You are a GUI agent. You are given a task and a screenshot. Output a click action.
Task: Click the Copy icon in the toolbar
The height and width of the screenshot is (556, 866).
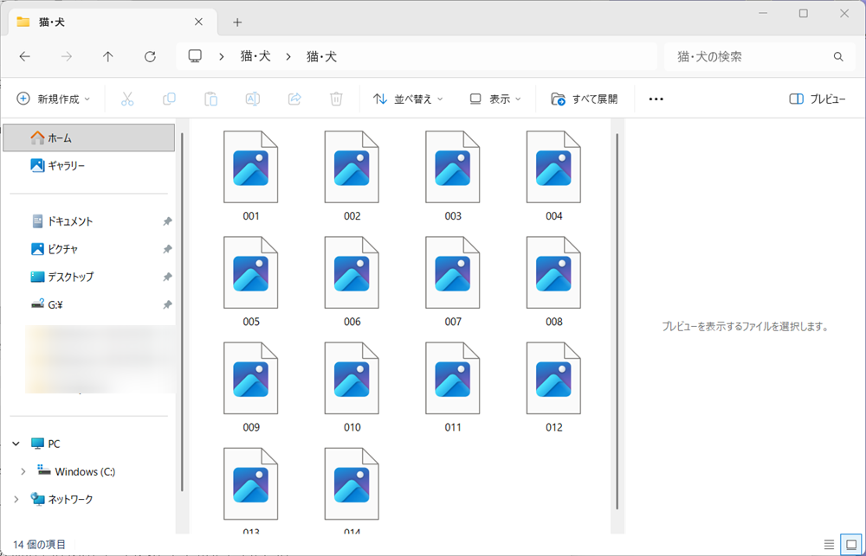[x=169, y=98]
